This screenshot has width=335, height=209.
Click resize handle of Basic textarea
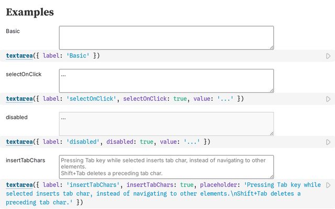271,47
